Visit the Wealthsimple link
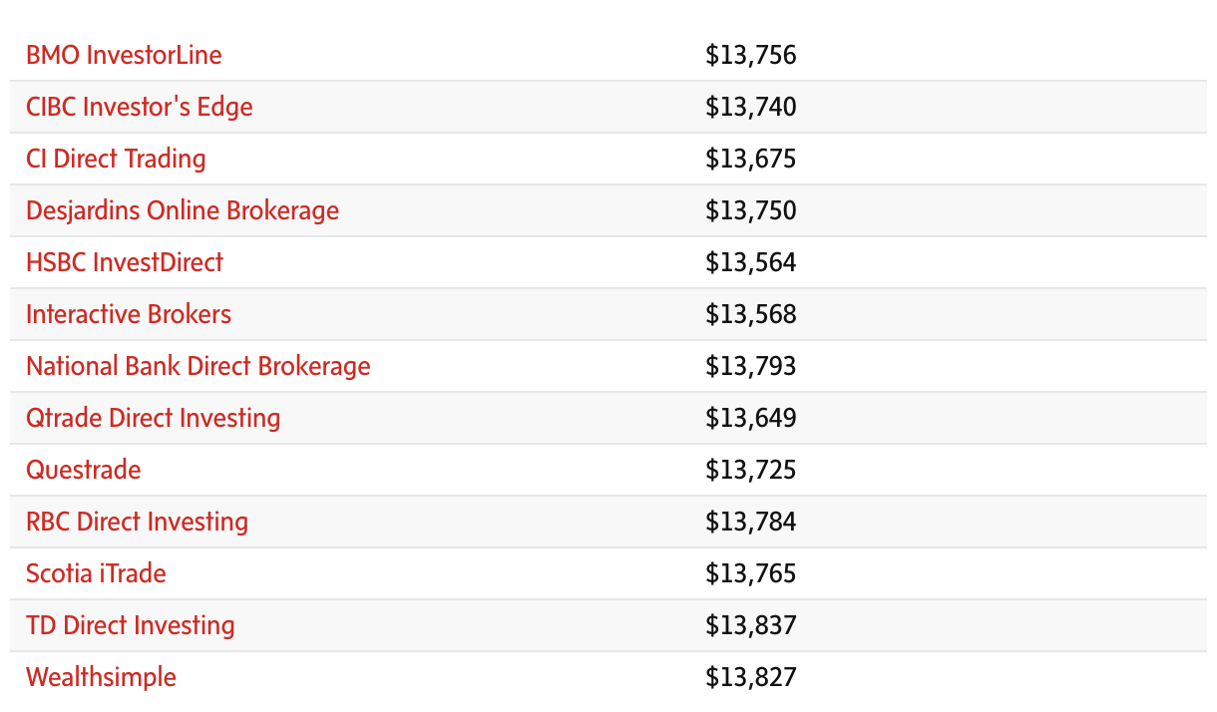This screenshot has width=1217, height=712. (x=101, y=677)
